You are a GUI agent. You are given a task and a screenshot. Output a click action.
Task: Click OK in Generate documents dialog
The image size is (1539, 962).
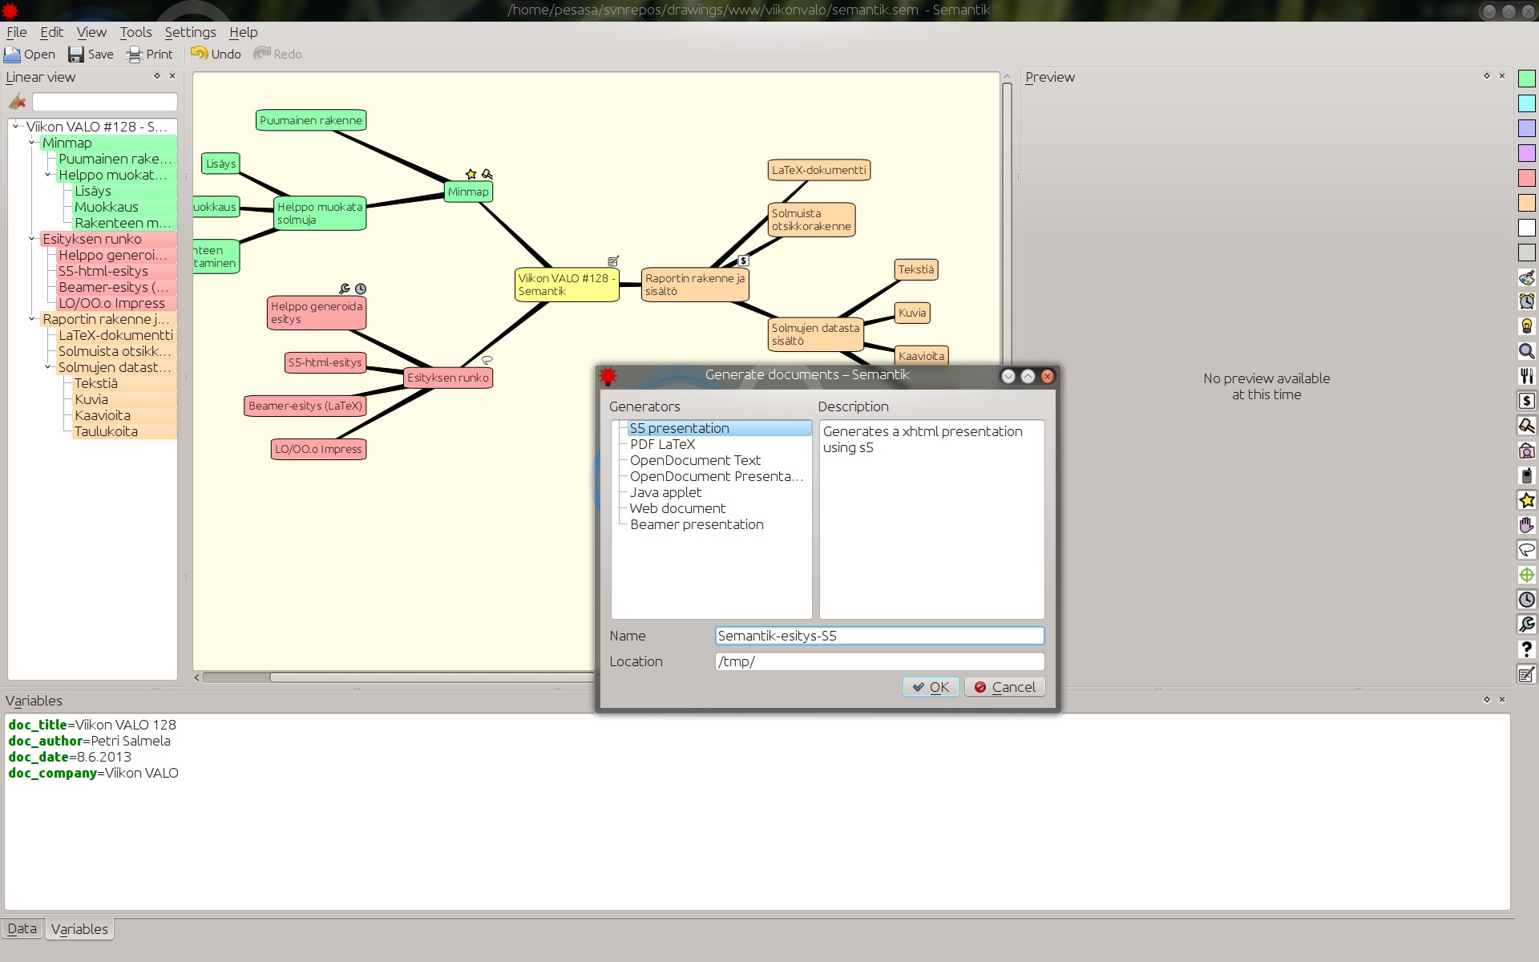point(931,687)
